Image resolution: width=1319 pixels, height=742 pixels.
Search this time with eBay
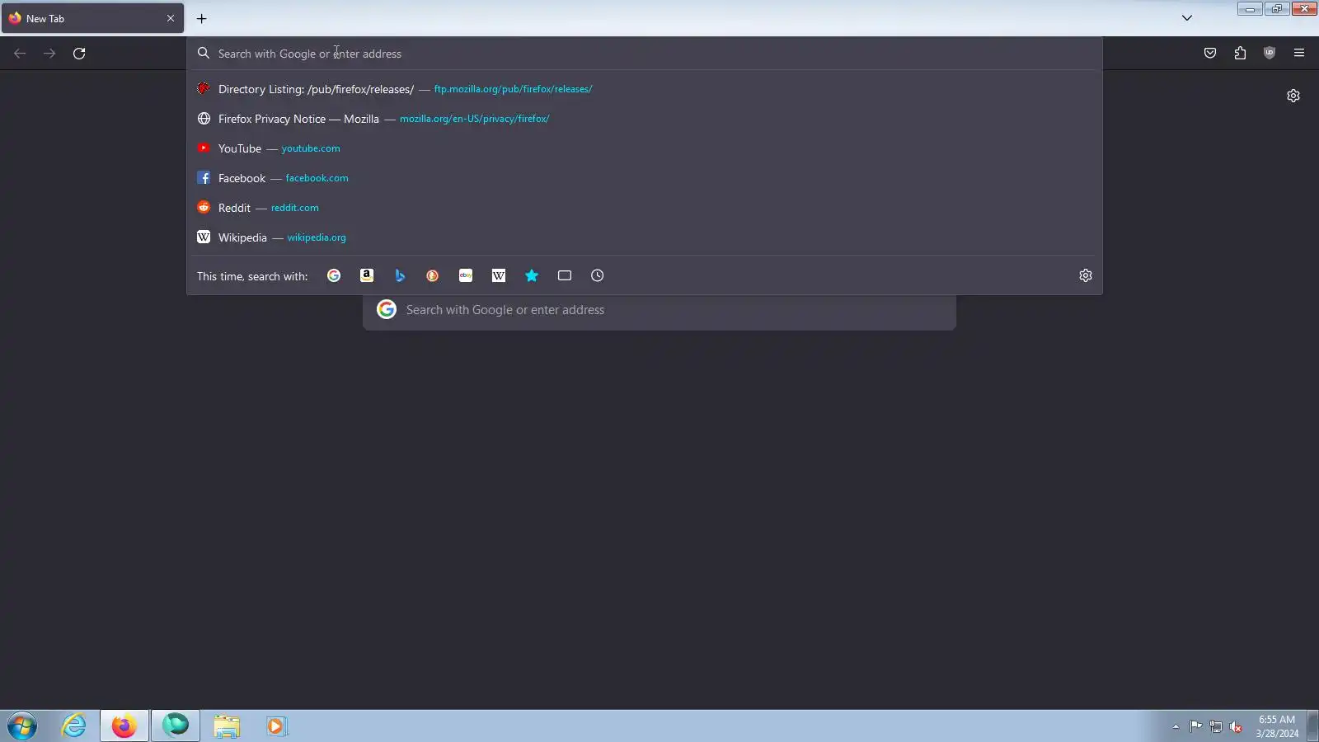pyautogui.click(x=466, y=276)
